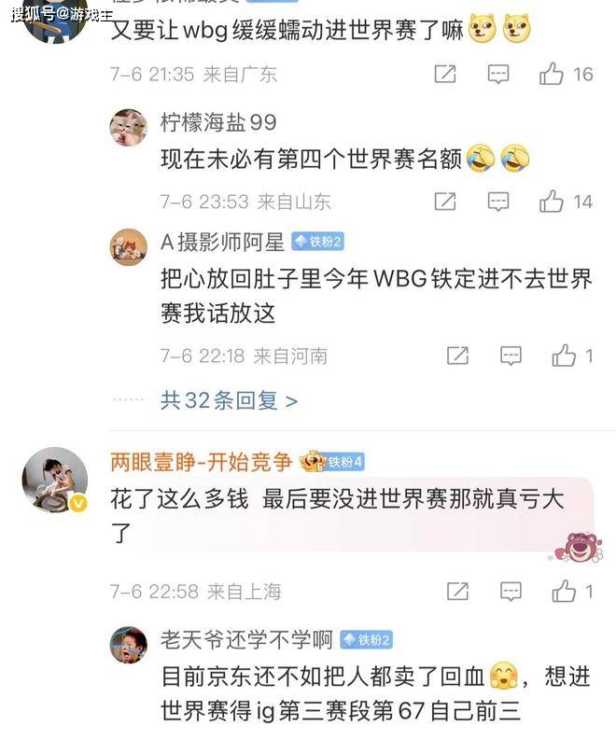Open username 两眼壹睁-开始竞争 profile
This screenshot has width=616, height=740.
201,462
